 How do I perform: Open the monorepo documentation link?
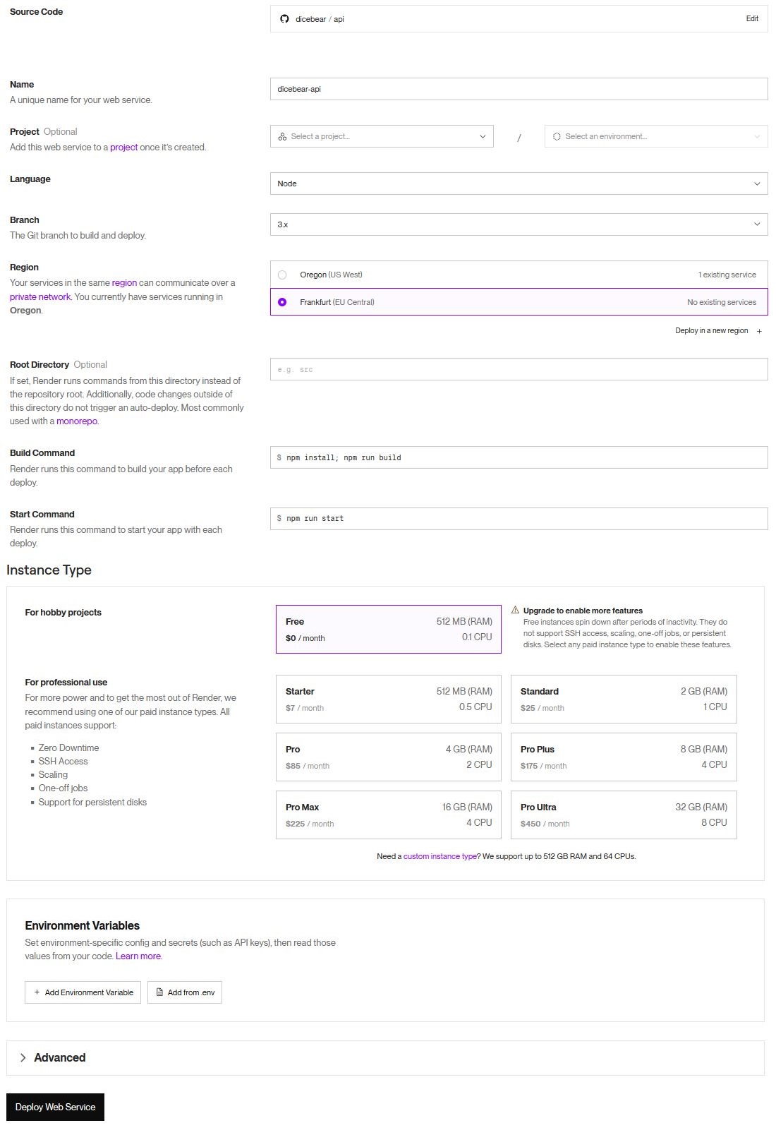pos(78,421)
